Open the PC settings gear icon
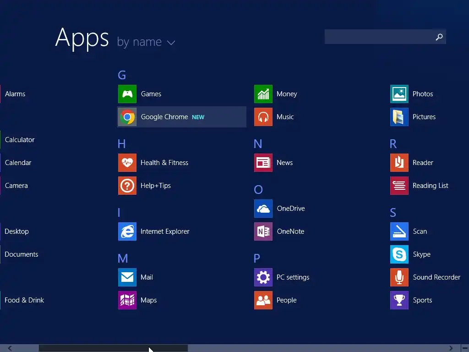This screenshot has height=352, width=469. 263,277
